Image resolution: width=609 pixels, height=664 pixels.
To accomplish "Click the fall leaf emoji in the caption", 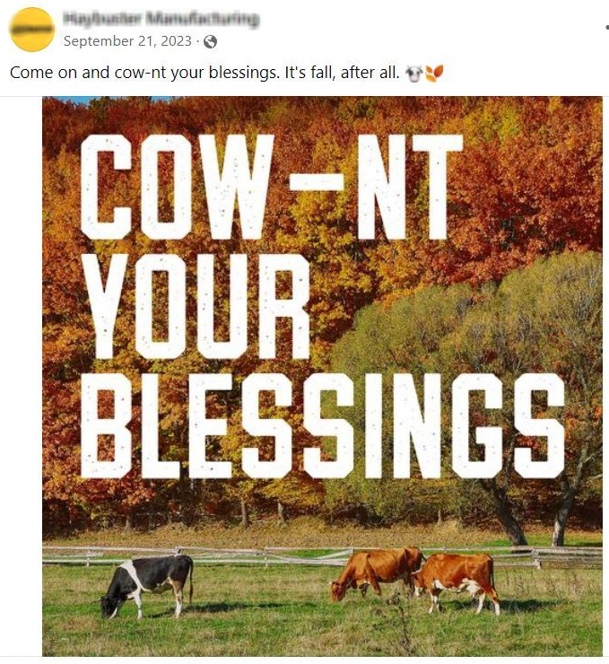I will pos(434,73).
